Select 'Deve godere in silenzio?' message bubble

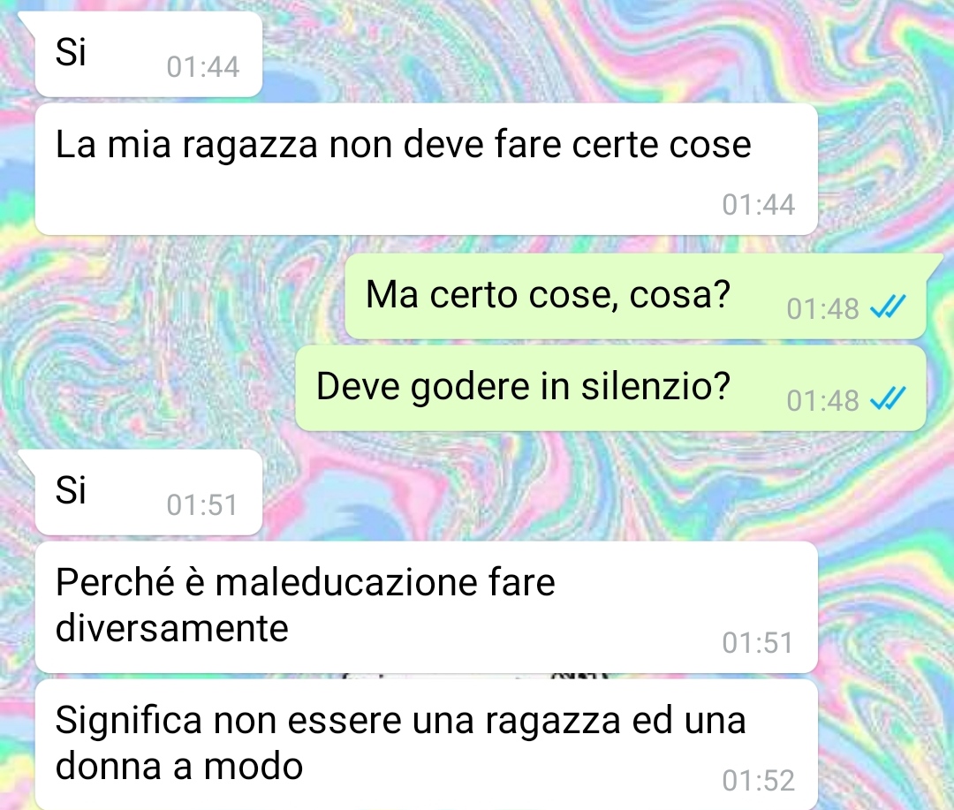coord(611,388)
